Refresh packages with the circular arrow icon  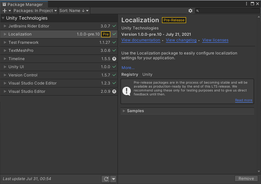click(x=106, y=179)
